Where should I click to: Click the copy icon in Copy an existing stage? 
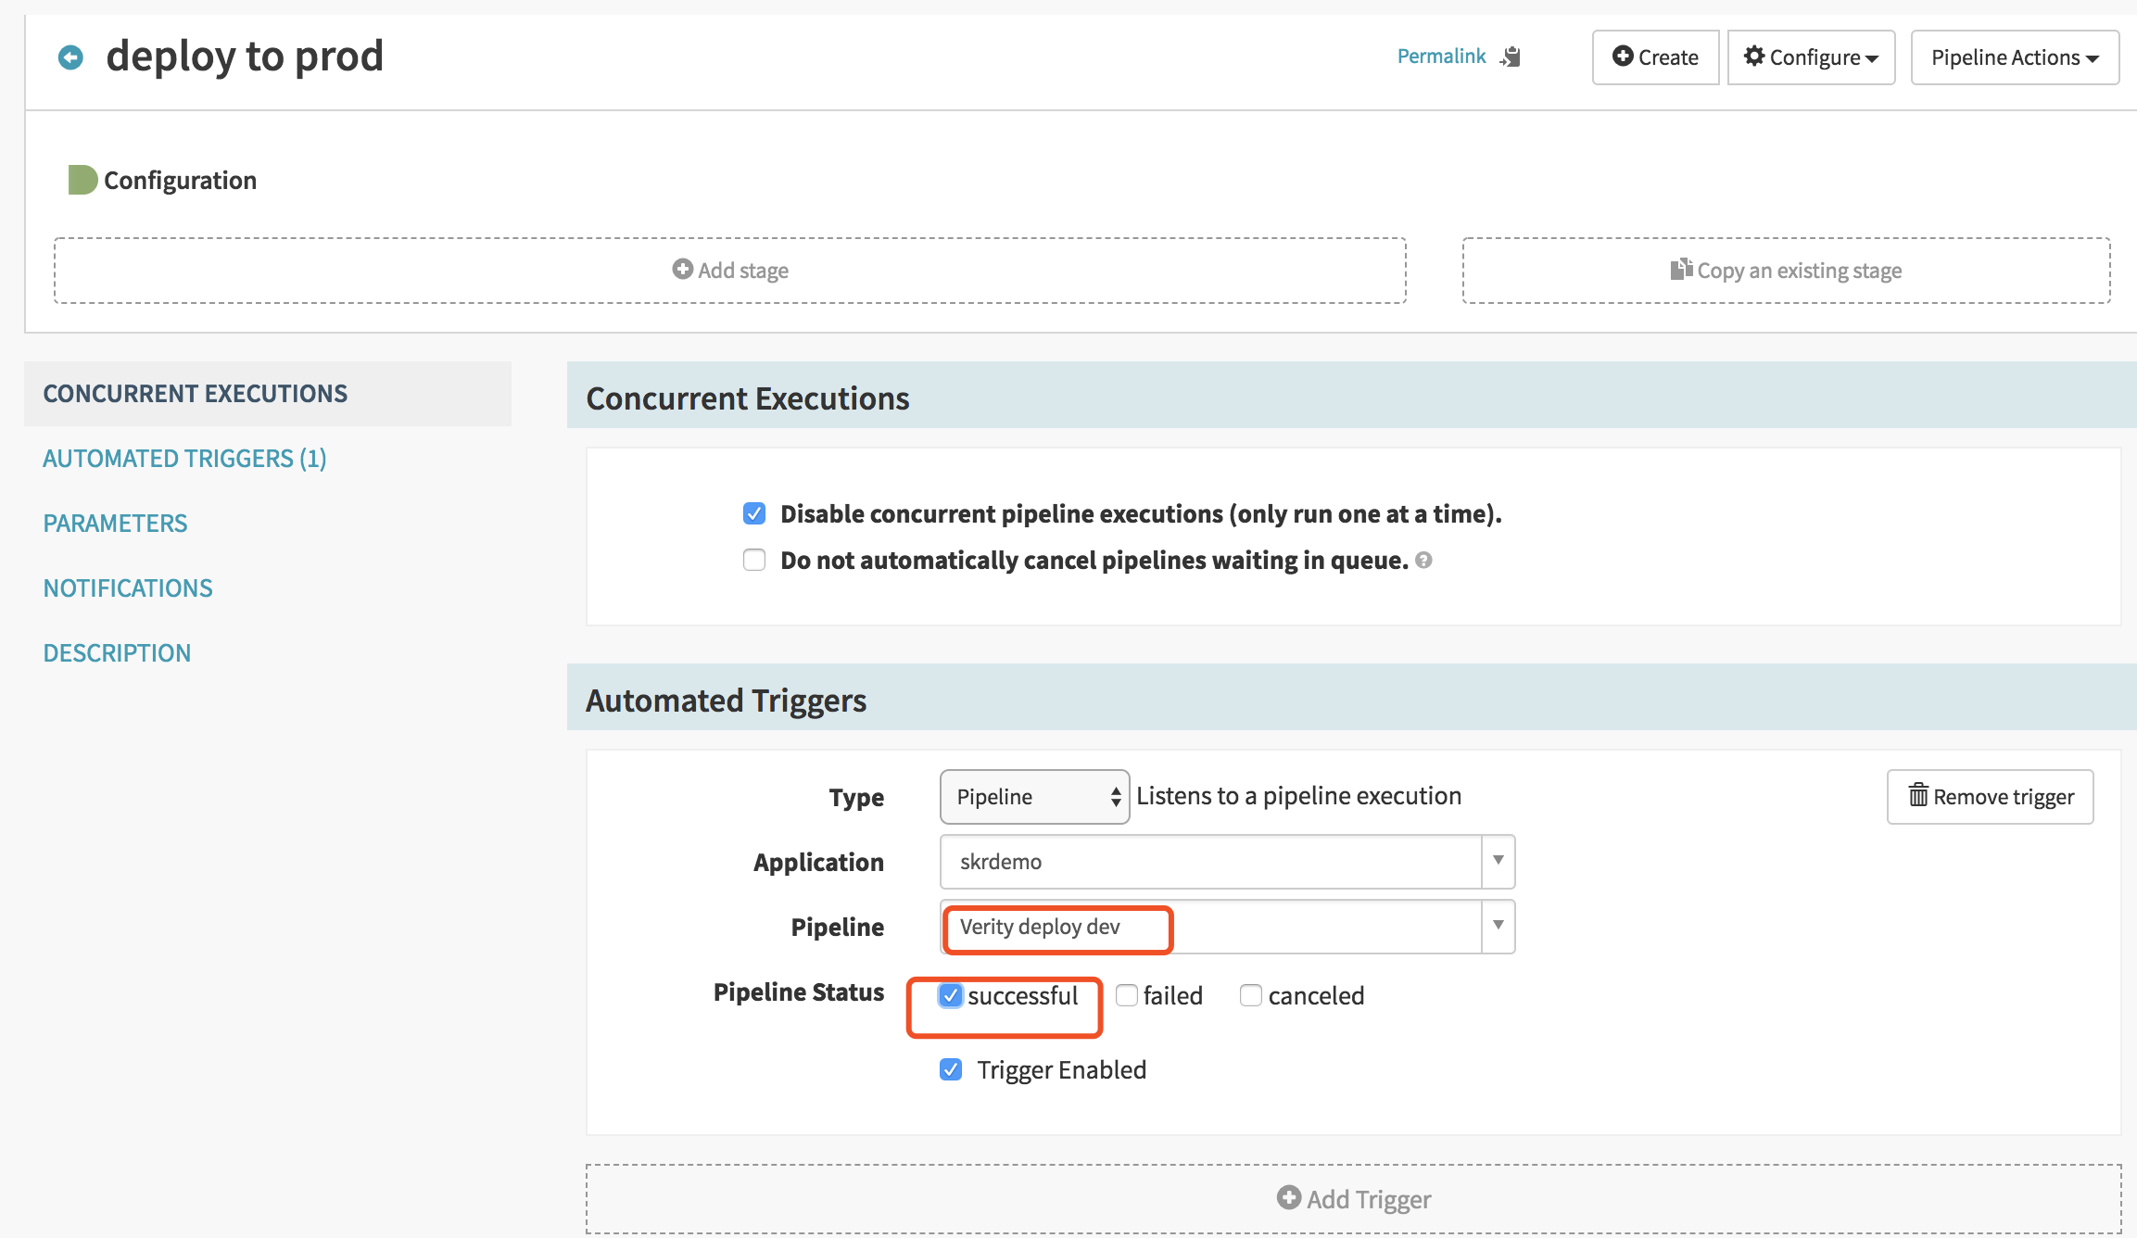tap(1680, 270)
